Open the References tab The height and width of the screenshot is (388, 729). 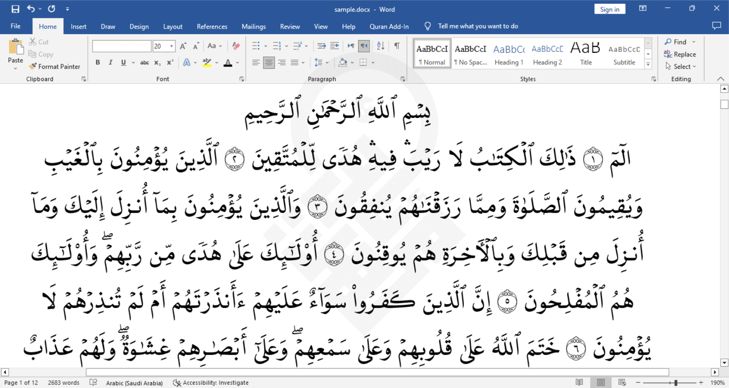tap(212, 26)
